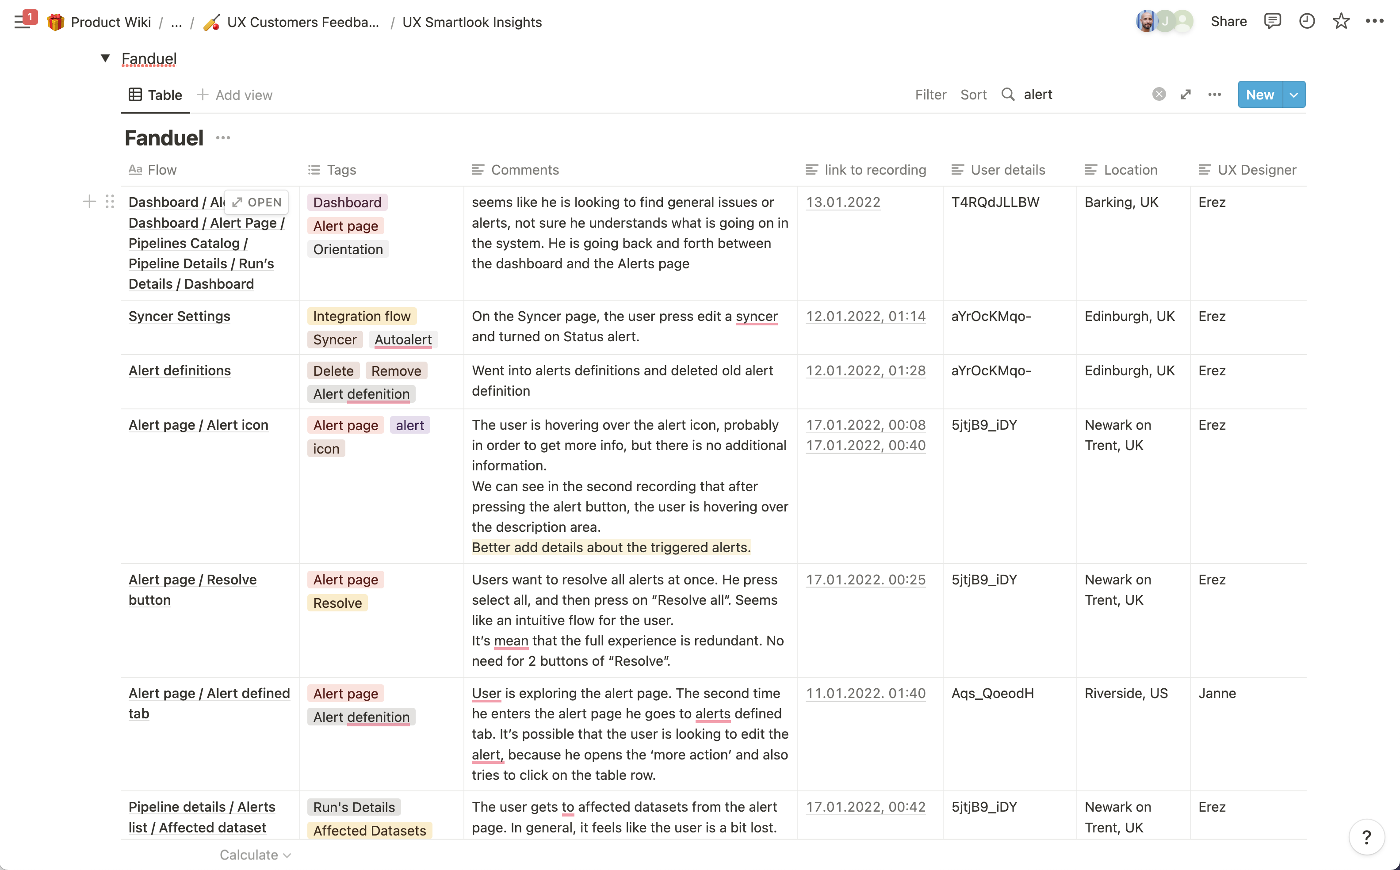
Task: Open recording link 12.01.2022, 01:14
Action: [865, 316]
